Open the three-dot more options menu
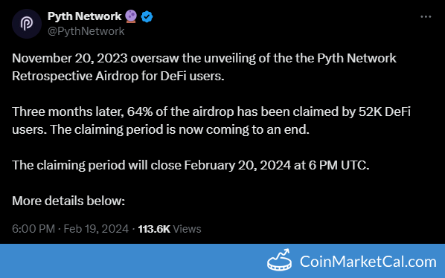 426,16
